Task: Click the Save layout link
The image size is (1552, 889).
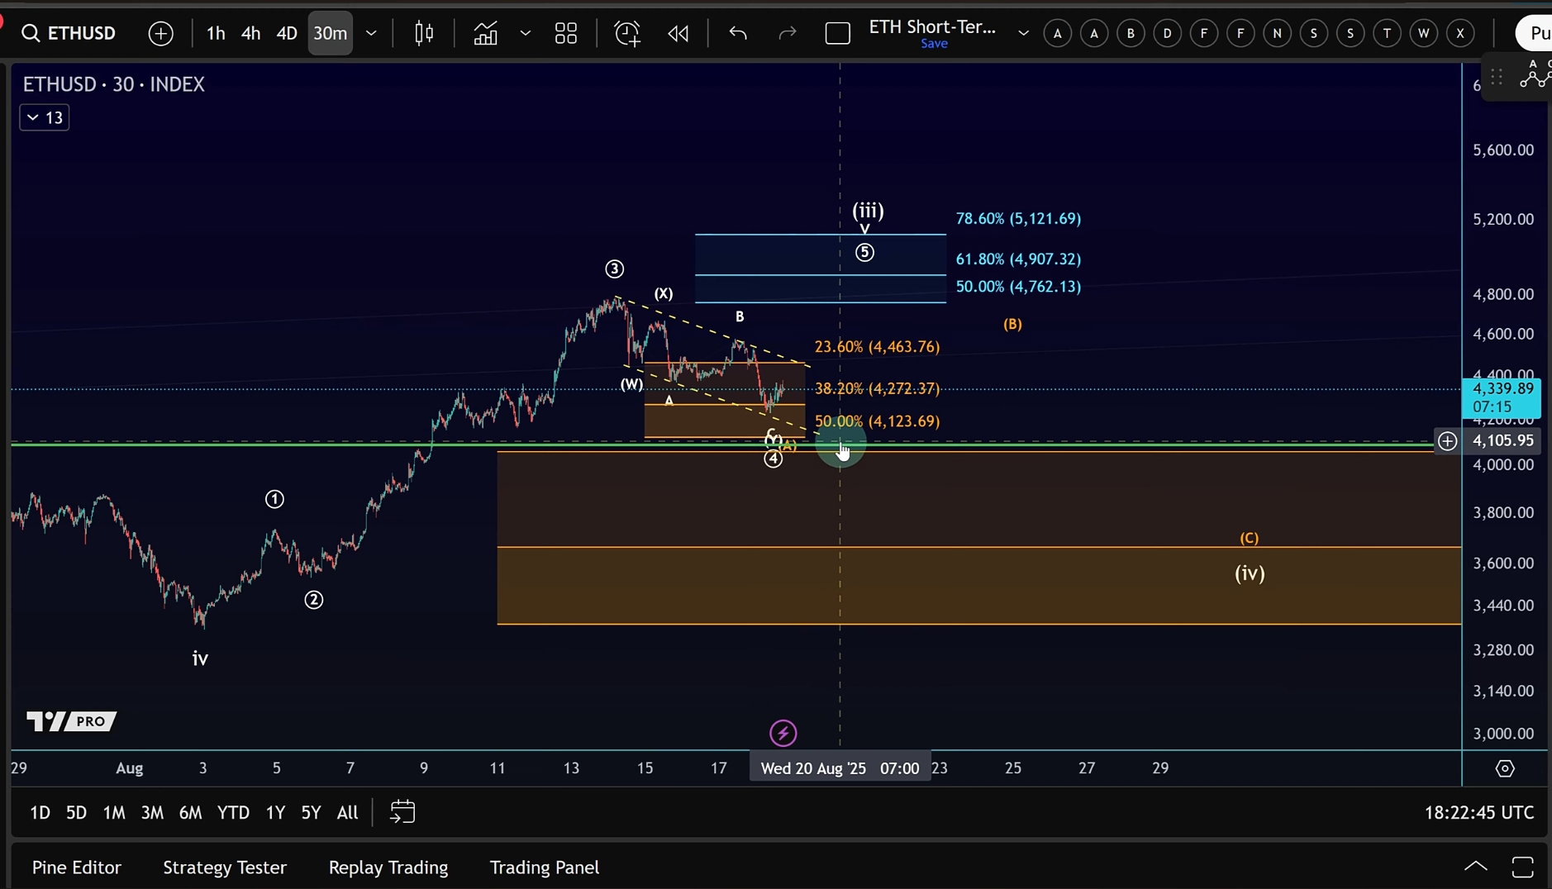Action: click(934, 44)
